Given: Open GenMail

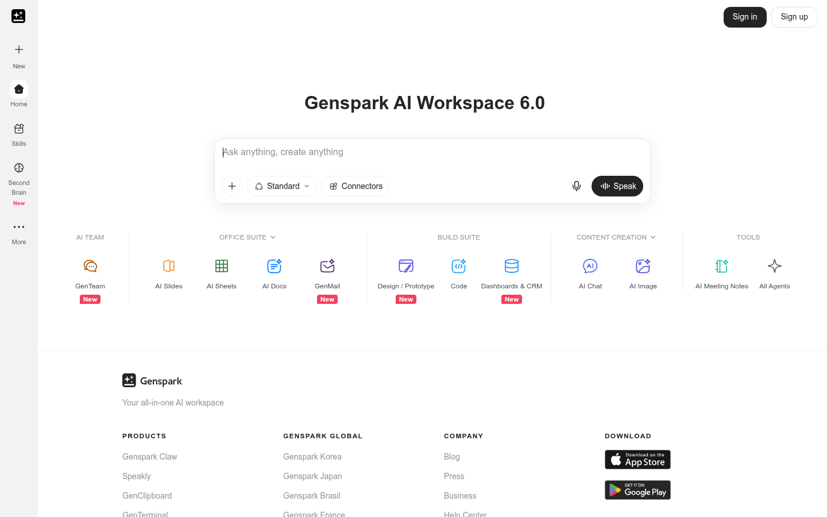Looking at the screenshot, I should [327, 280].
